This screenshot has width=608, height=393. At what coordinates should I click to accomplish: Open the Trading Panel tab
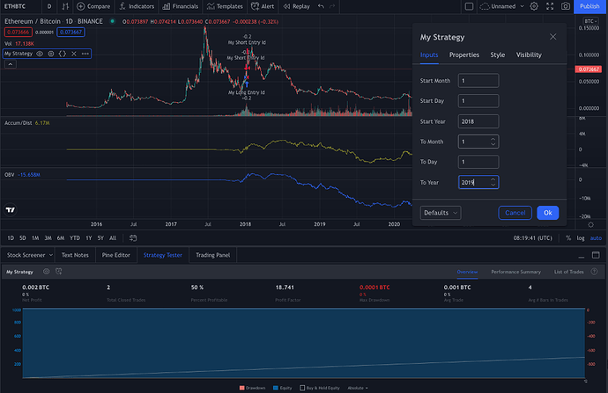click(213, 255)
